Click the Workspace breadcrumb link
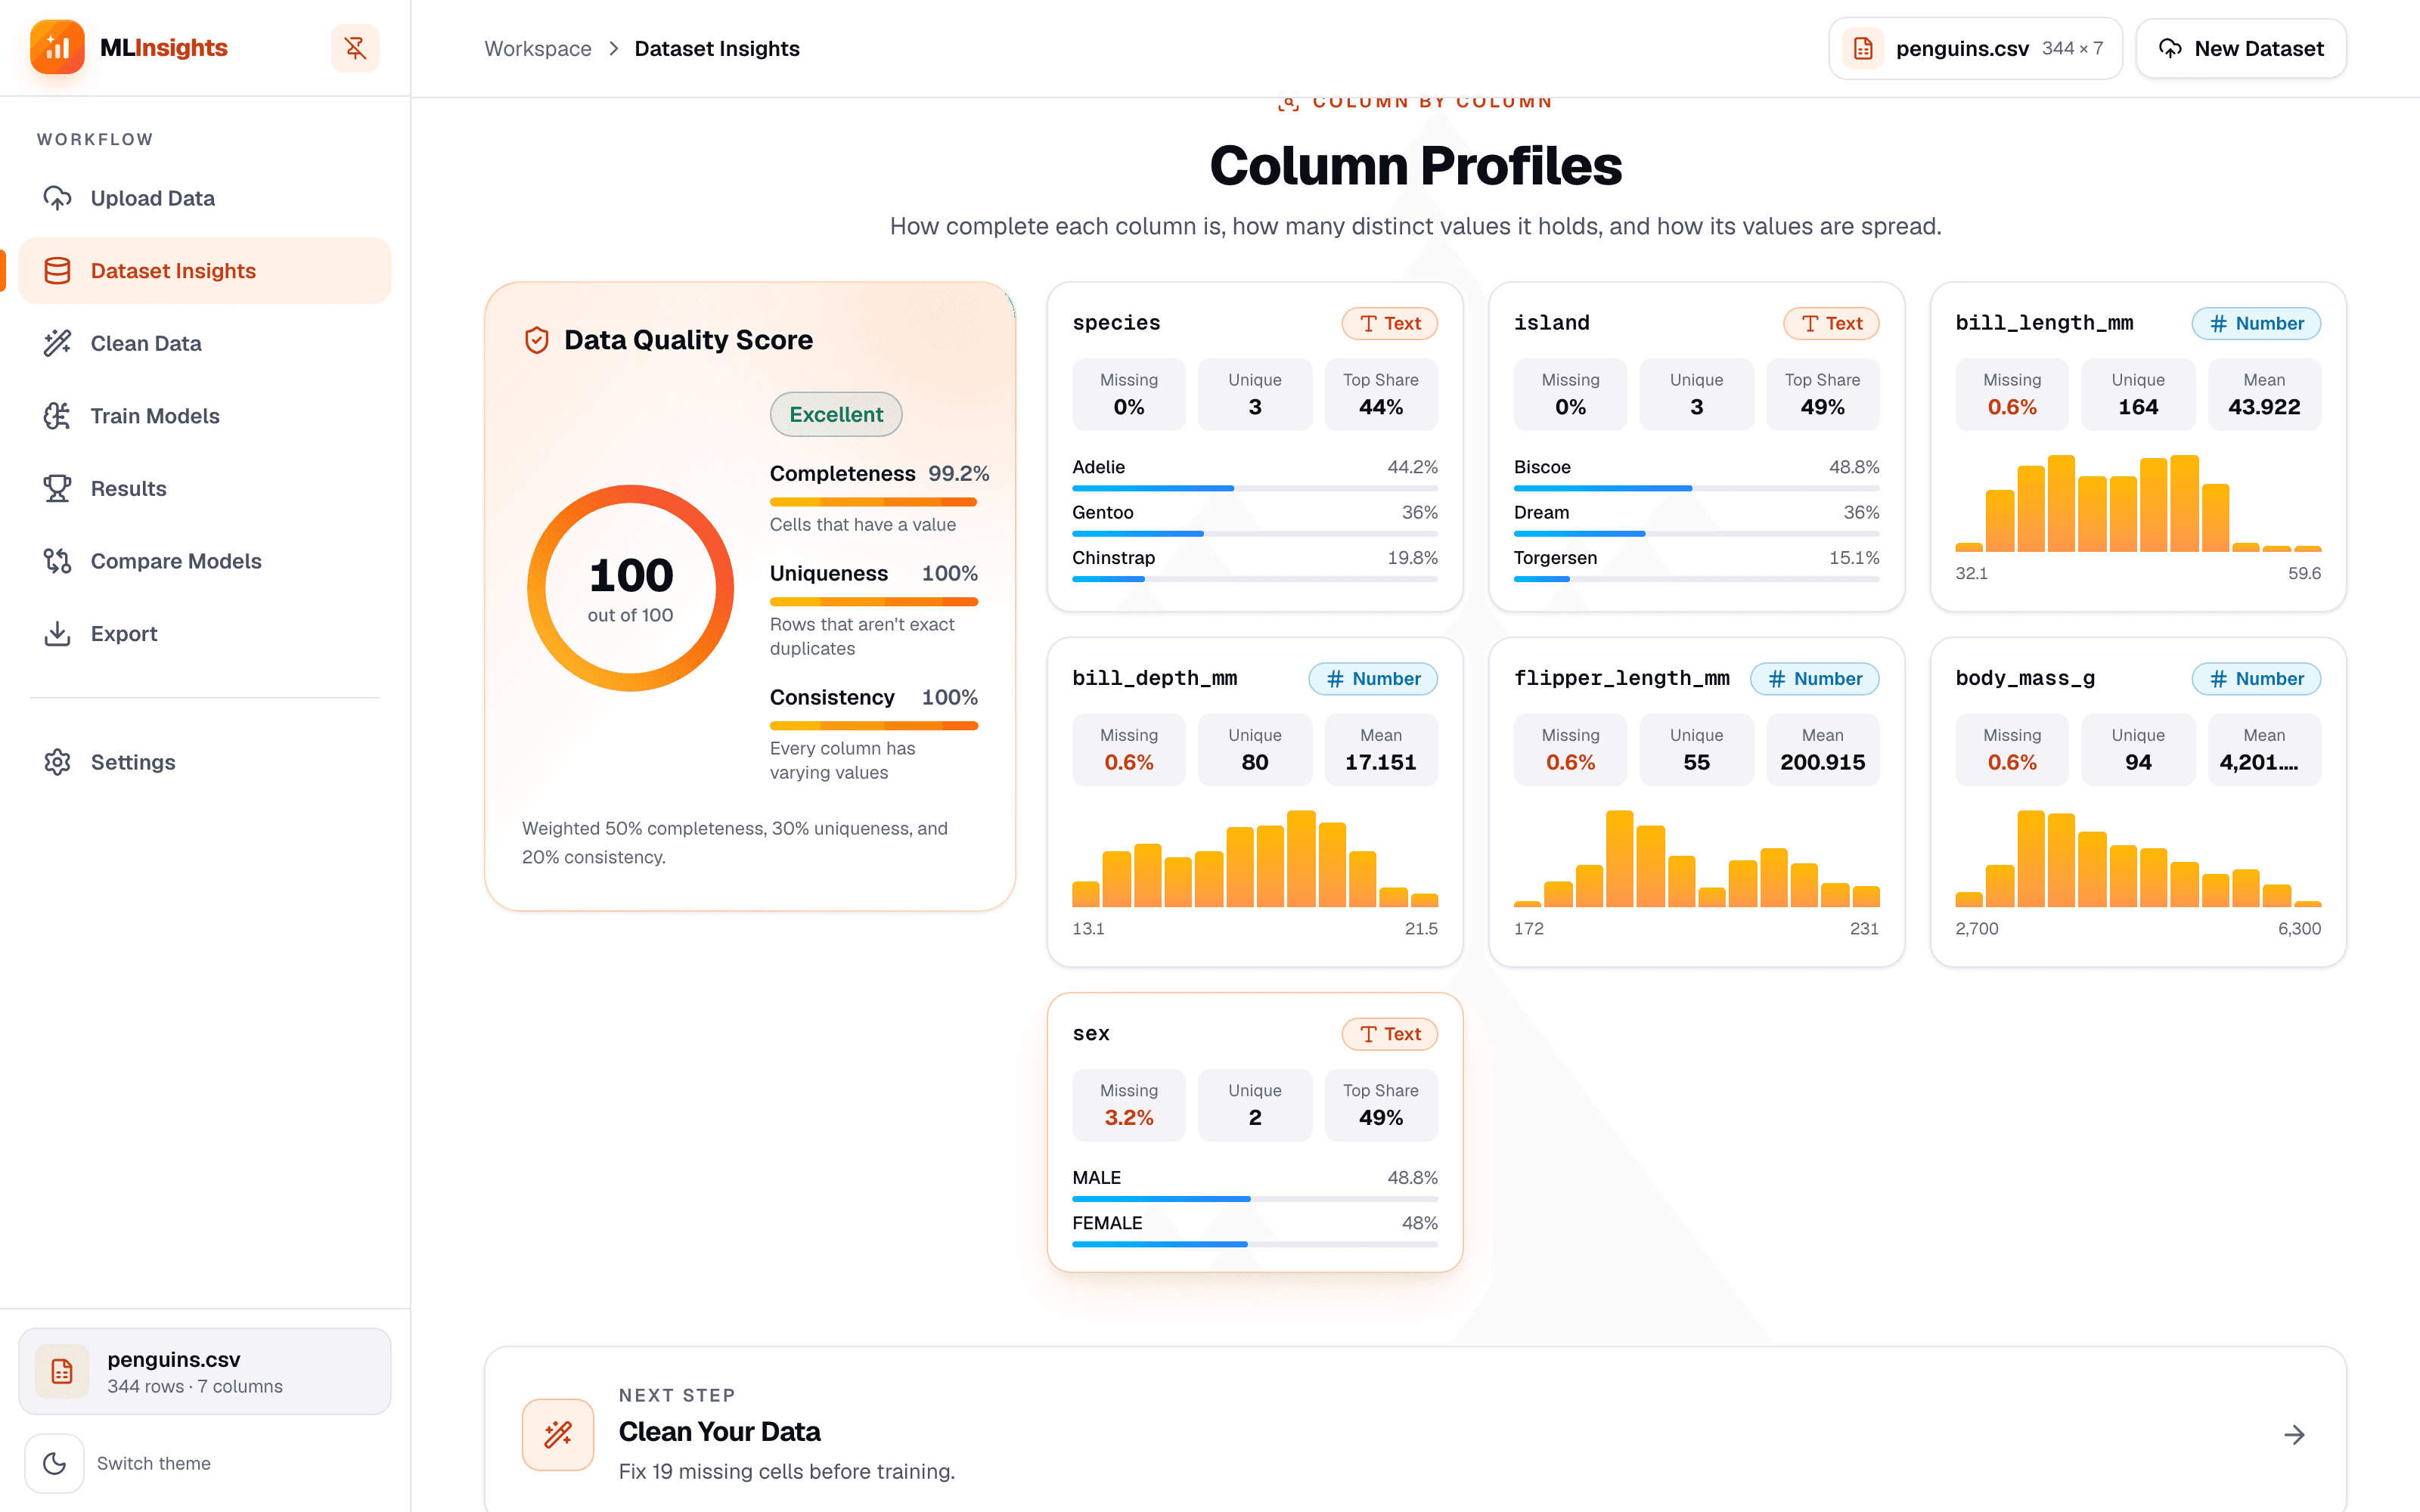The image size is (2420, 1512). point(538,48)
